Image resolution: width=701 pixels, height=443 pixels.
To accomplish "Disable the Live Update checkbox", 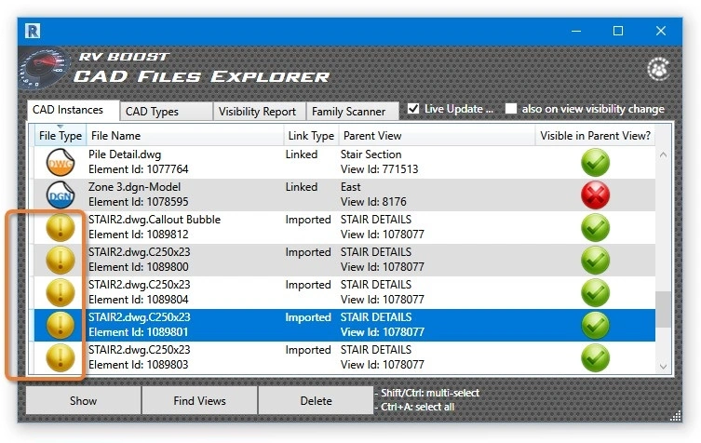I will (413, 109).
